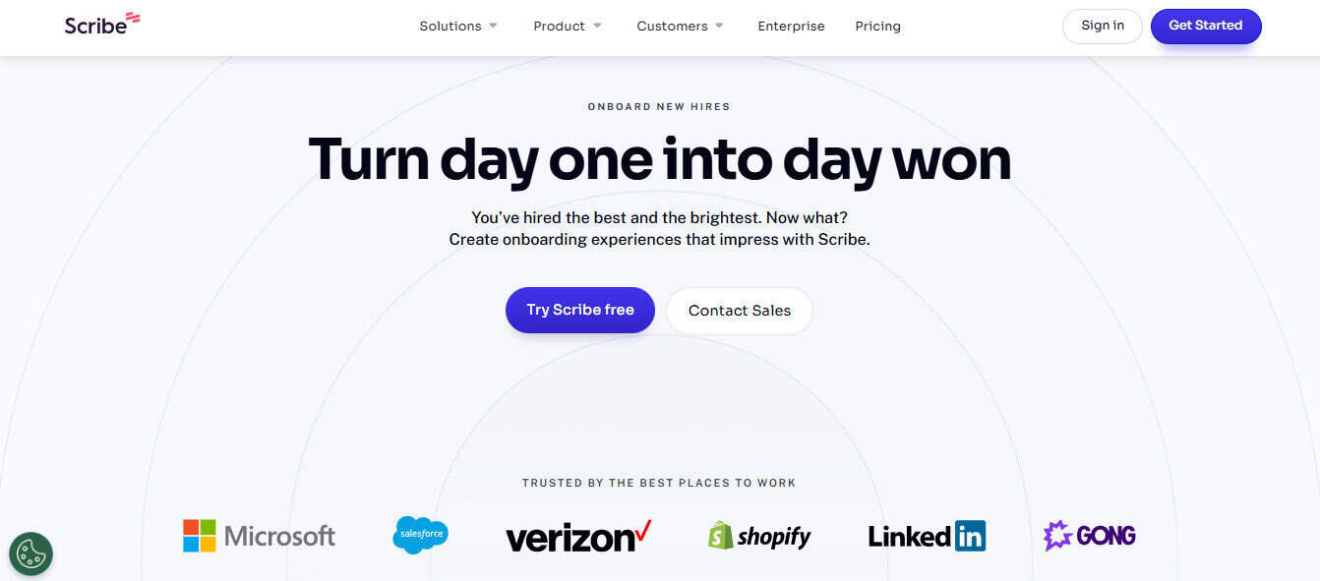This screenshot has height=581, width=1320.
Task: Open the Solutions menu label
Action: pos(450,27)
